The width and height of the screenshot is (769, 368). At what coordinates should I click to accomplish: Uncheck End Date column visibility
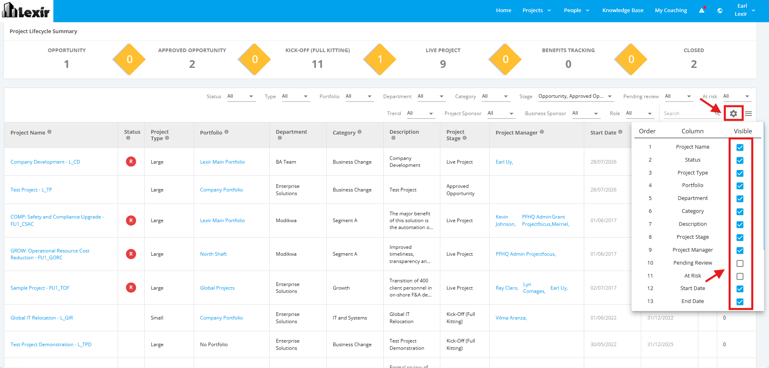(740, 302)
